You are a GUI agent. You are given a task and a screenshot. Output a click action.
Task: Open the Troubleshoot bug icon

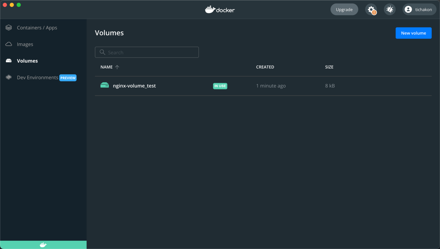[390, 9]
